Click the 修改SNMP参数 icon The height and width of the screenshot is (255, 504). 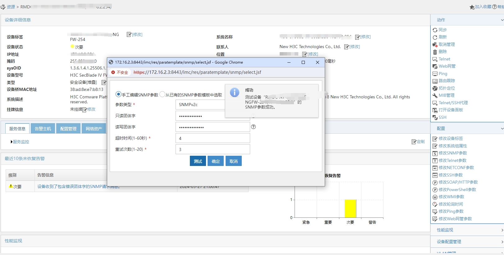pyautogui.click(x=435, y=153)
